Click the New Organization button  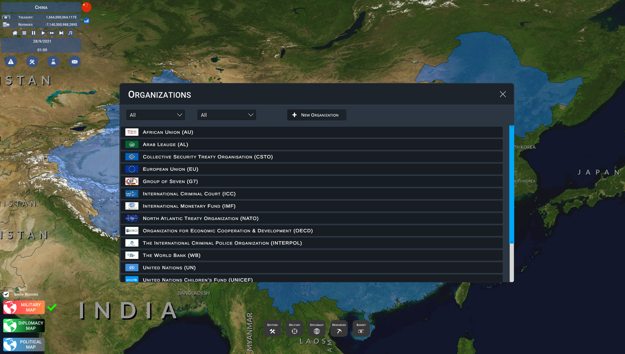pos(316,115)
